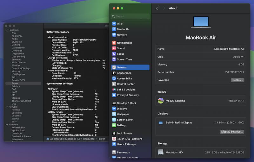
Task: Click the MacBook Air laptop image
Action: tap(201, 22)
